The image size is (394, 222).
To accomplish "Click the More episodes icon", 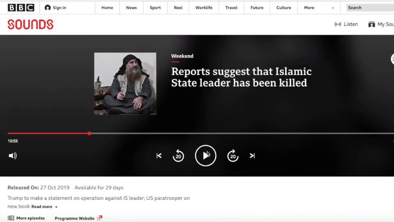I will 11,218.
